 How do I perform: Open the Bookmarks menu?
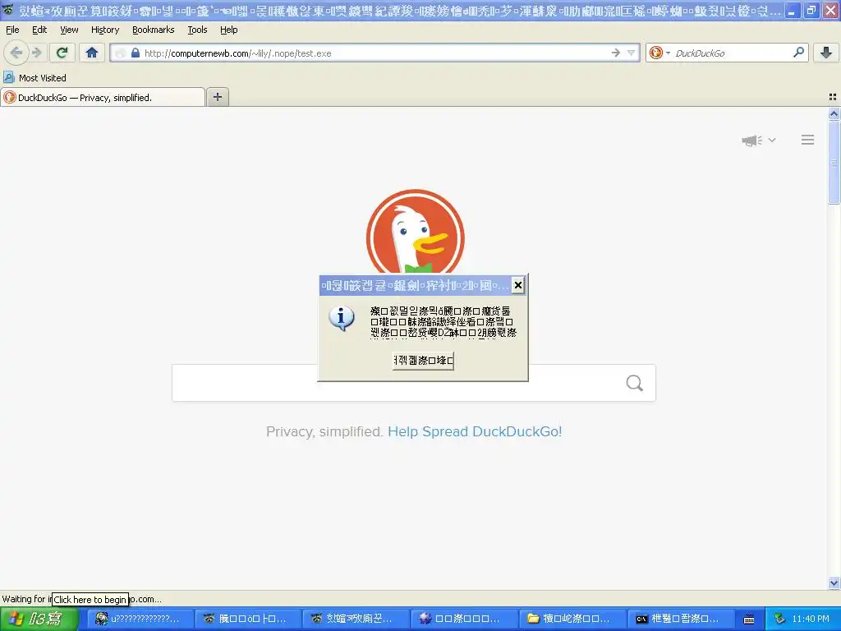coord(154,30)
